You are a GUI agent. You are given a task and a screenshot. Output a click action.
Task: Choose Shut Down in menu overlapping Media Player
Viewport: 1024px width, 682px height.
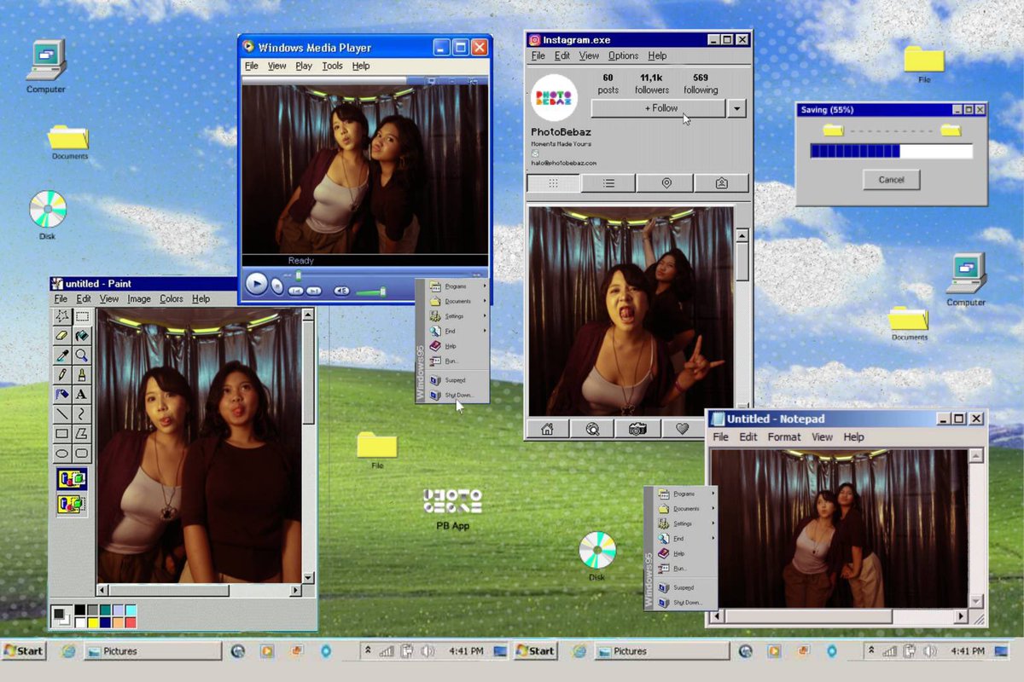[x=458, y=395]
